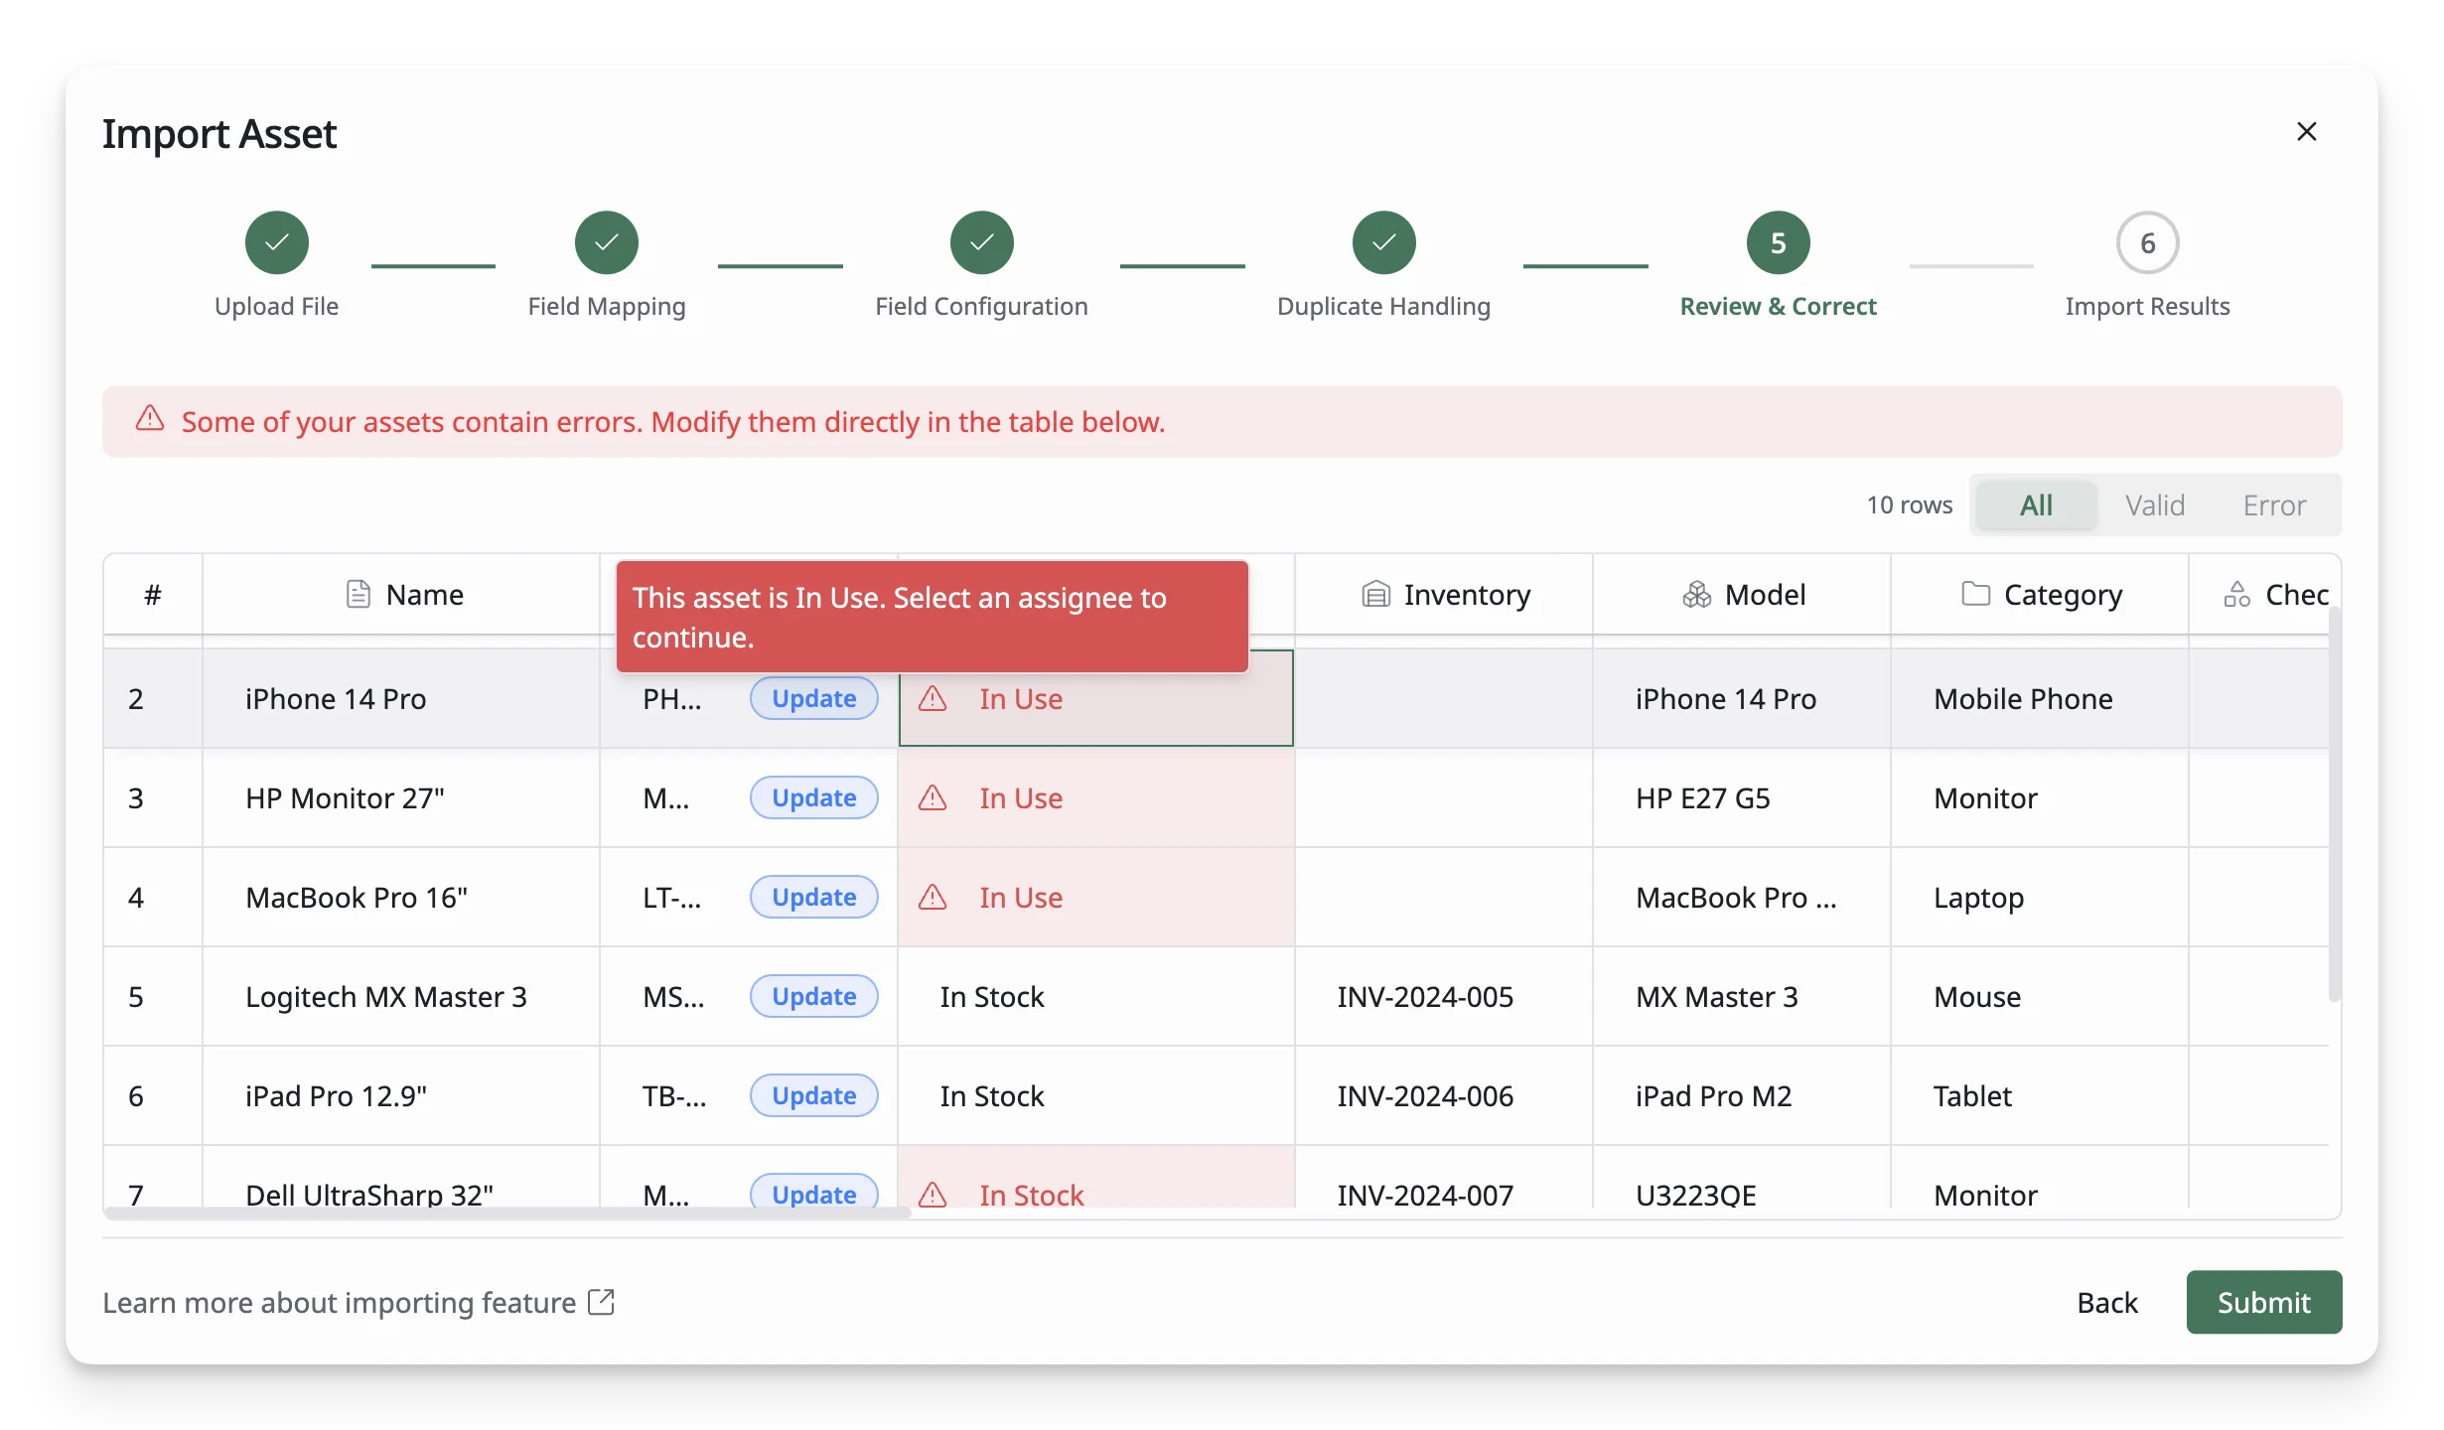Screen dimensions: 2444x1430
Task: Click Update badge for Dell UltraSharp 32"
Action: point(813,1192)
